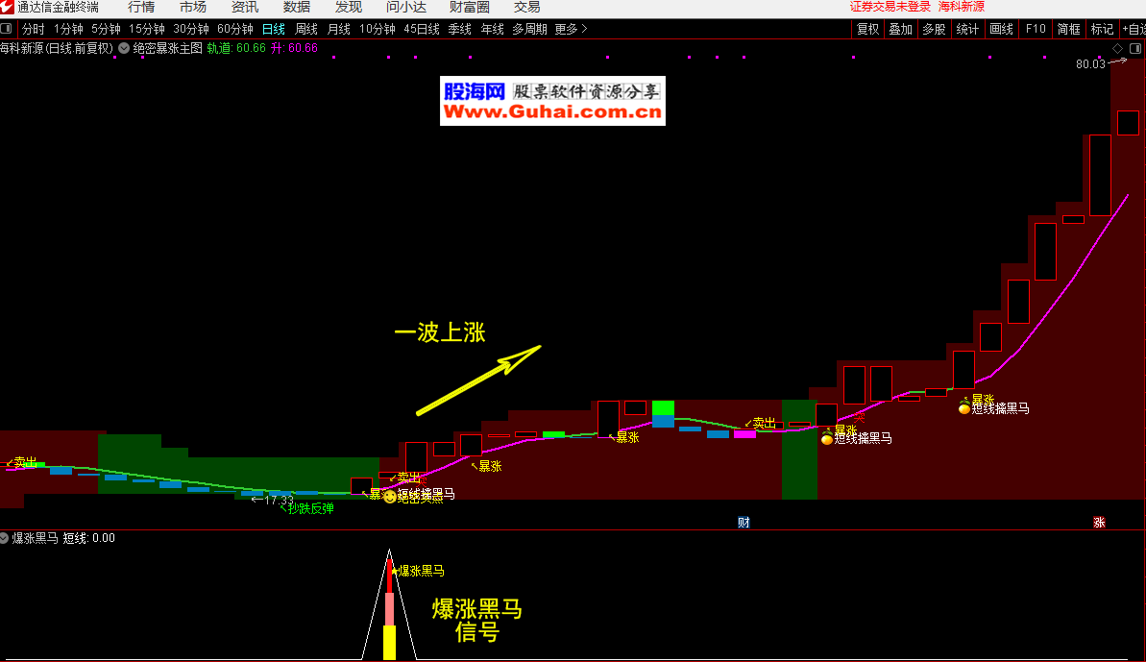This screenshot has width=1146, height=662.
Task: Expand the 绝密暴涨主图 indicator dropdown arrow
Action: click(124, 48)
